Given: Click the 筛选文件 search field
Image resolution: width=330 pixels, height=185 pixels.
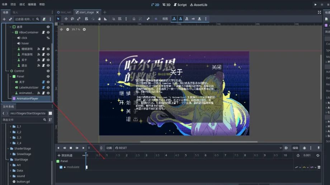Looking at the screenshot, I should tap(24, 120).
